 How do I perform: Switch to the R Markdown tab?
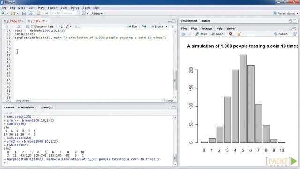(26, 108)
